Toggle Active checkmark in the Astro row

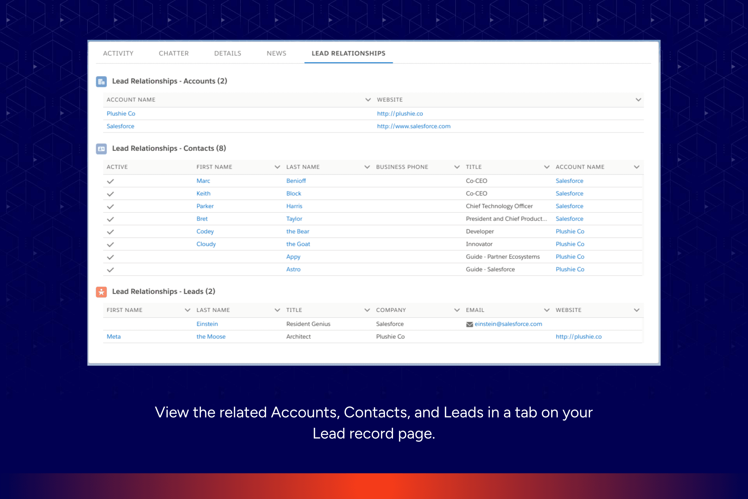pos(110,270)
